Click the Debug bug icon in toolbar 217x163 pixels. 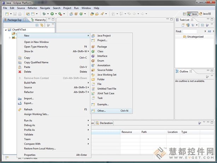coord(44,14)
